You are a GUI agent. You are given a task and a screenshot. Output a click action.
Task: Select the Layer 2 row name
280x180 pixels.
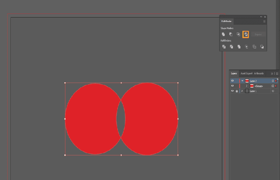click(253, 81)
